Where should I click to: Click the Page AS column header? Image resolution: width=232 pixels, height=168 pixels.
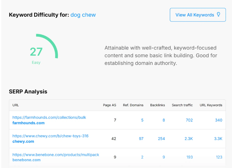pyautogui.click(x=109, y=105)
